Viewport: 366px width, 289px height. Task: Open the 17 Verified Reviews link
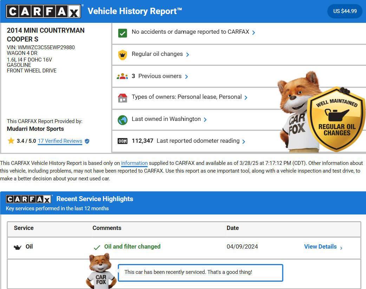pyautogui.click(x=60, y=141)
